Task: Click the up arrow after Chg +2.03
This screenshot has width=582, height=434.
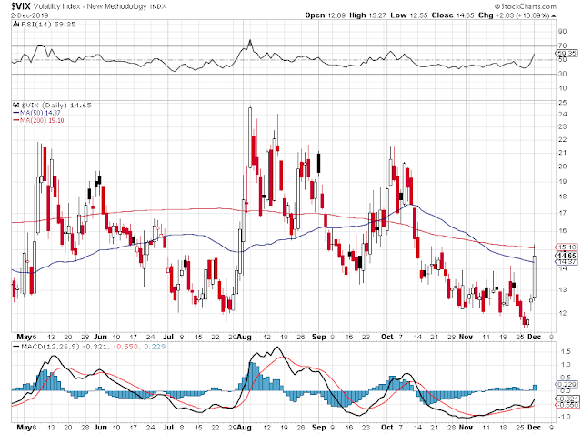Action: coord(554,16)
